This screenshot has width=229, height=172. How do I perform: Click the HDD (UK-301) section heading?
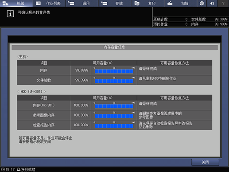coord(31,92)
